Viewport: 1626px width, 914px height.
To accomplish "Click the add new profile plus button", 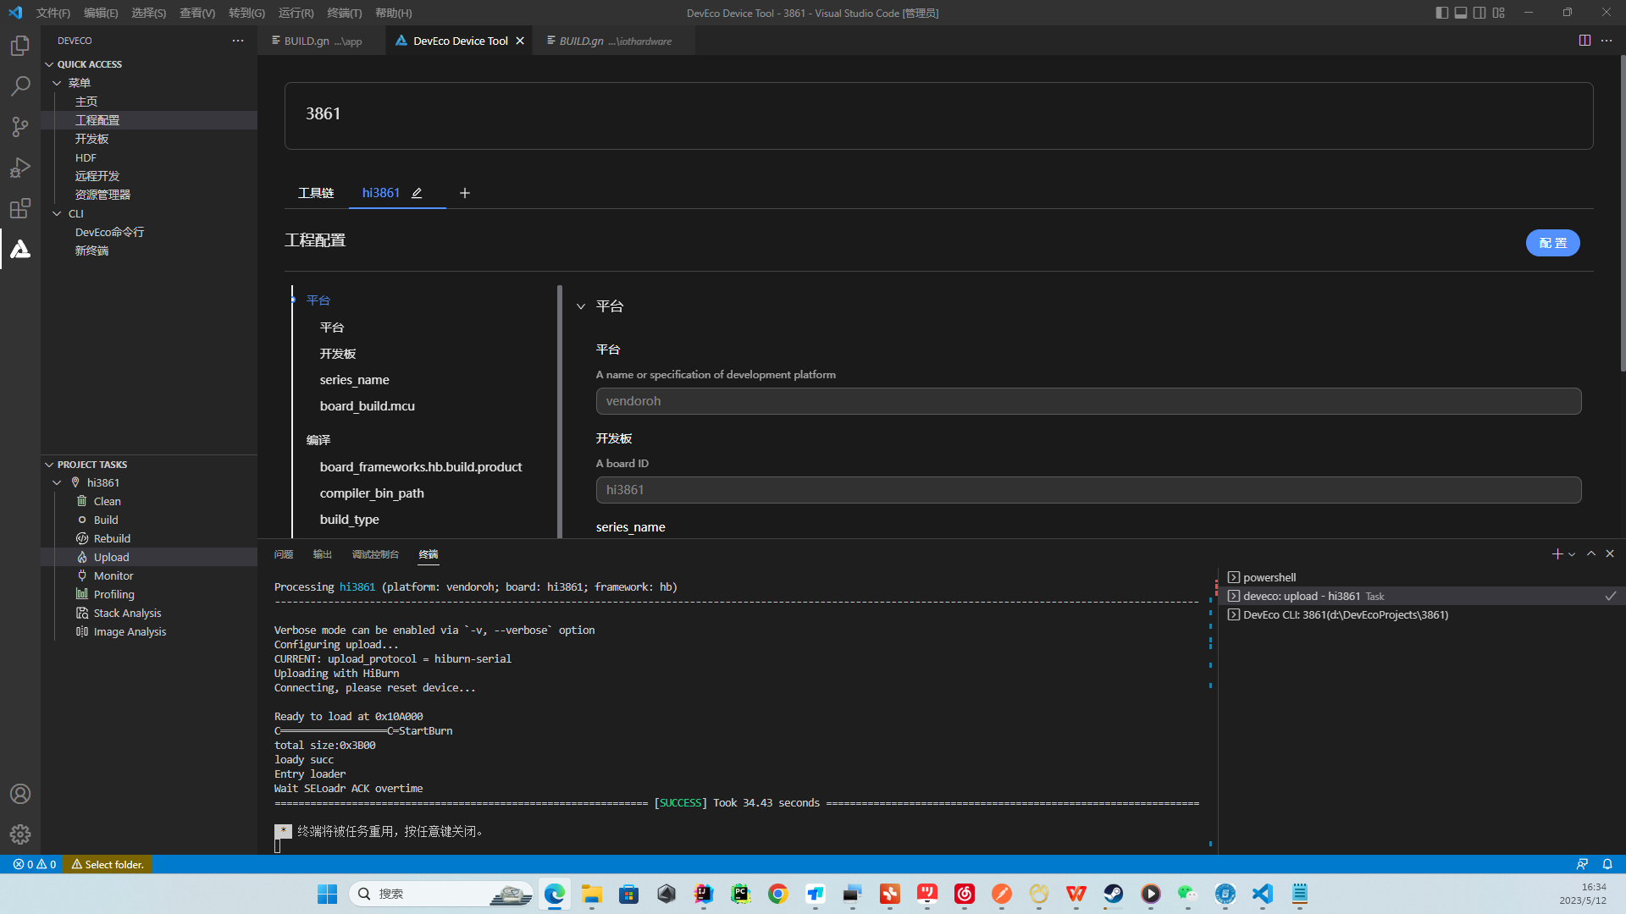I will coord(465,192).
